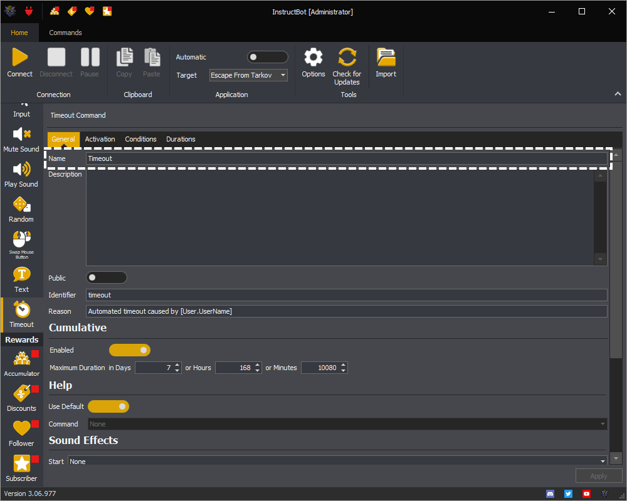Open the Import folder icon

pyautogui.click(x=386, y=57)
